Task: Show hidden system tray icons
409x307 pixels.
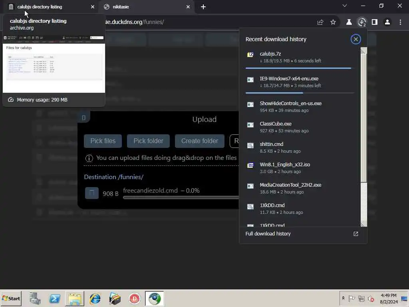Action: point(343,298)
